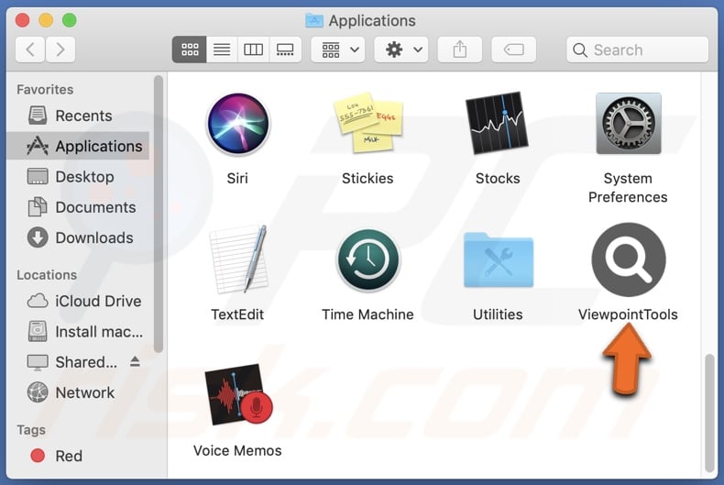Click into the Search field
The width and height of the screenshot is (724, 485).
[x=638, y=50]
